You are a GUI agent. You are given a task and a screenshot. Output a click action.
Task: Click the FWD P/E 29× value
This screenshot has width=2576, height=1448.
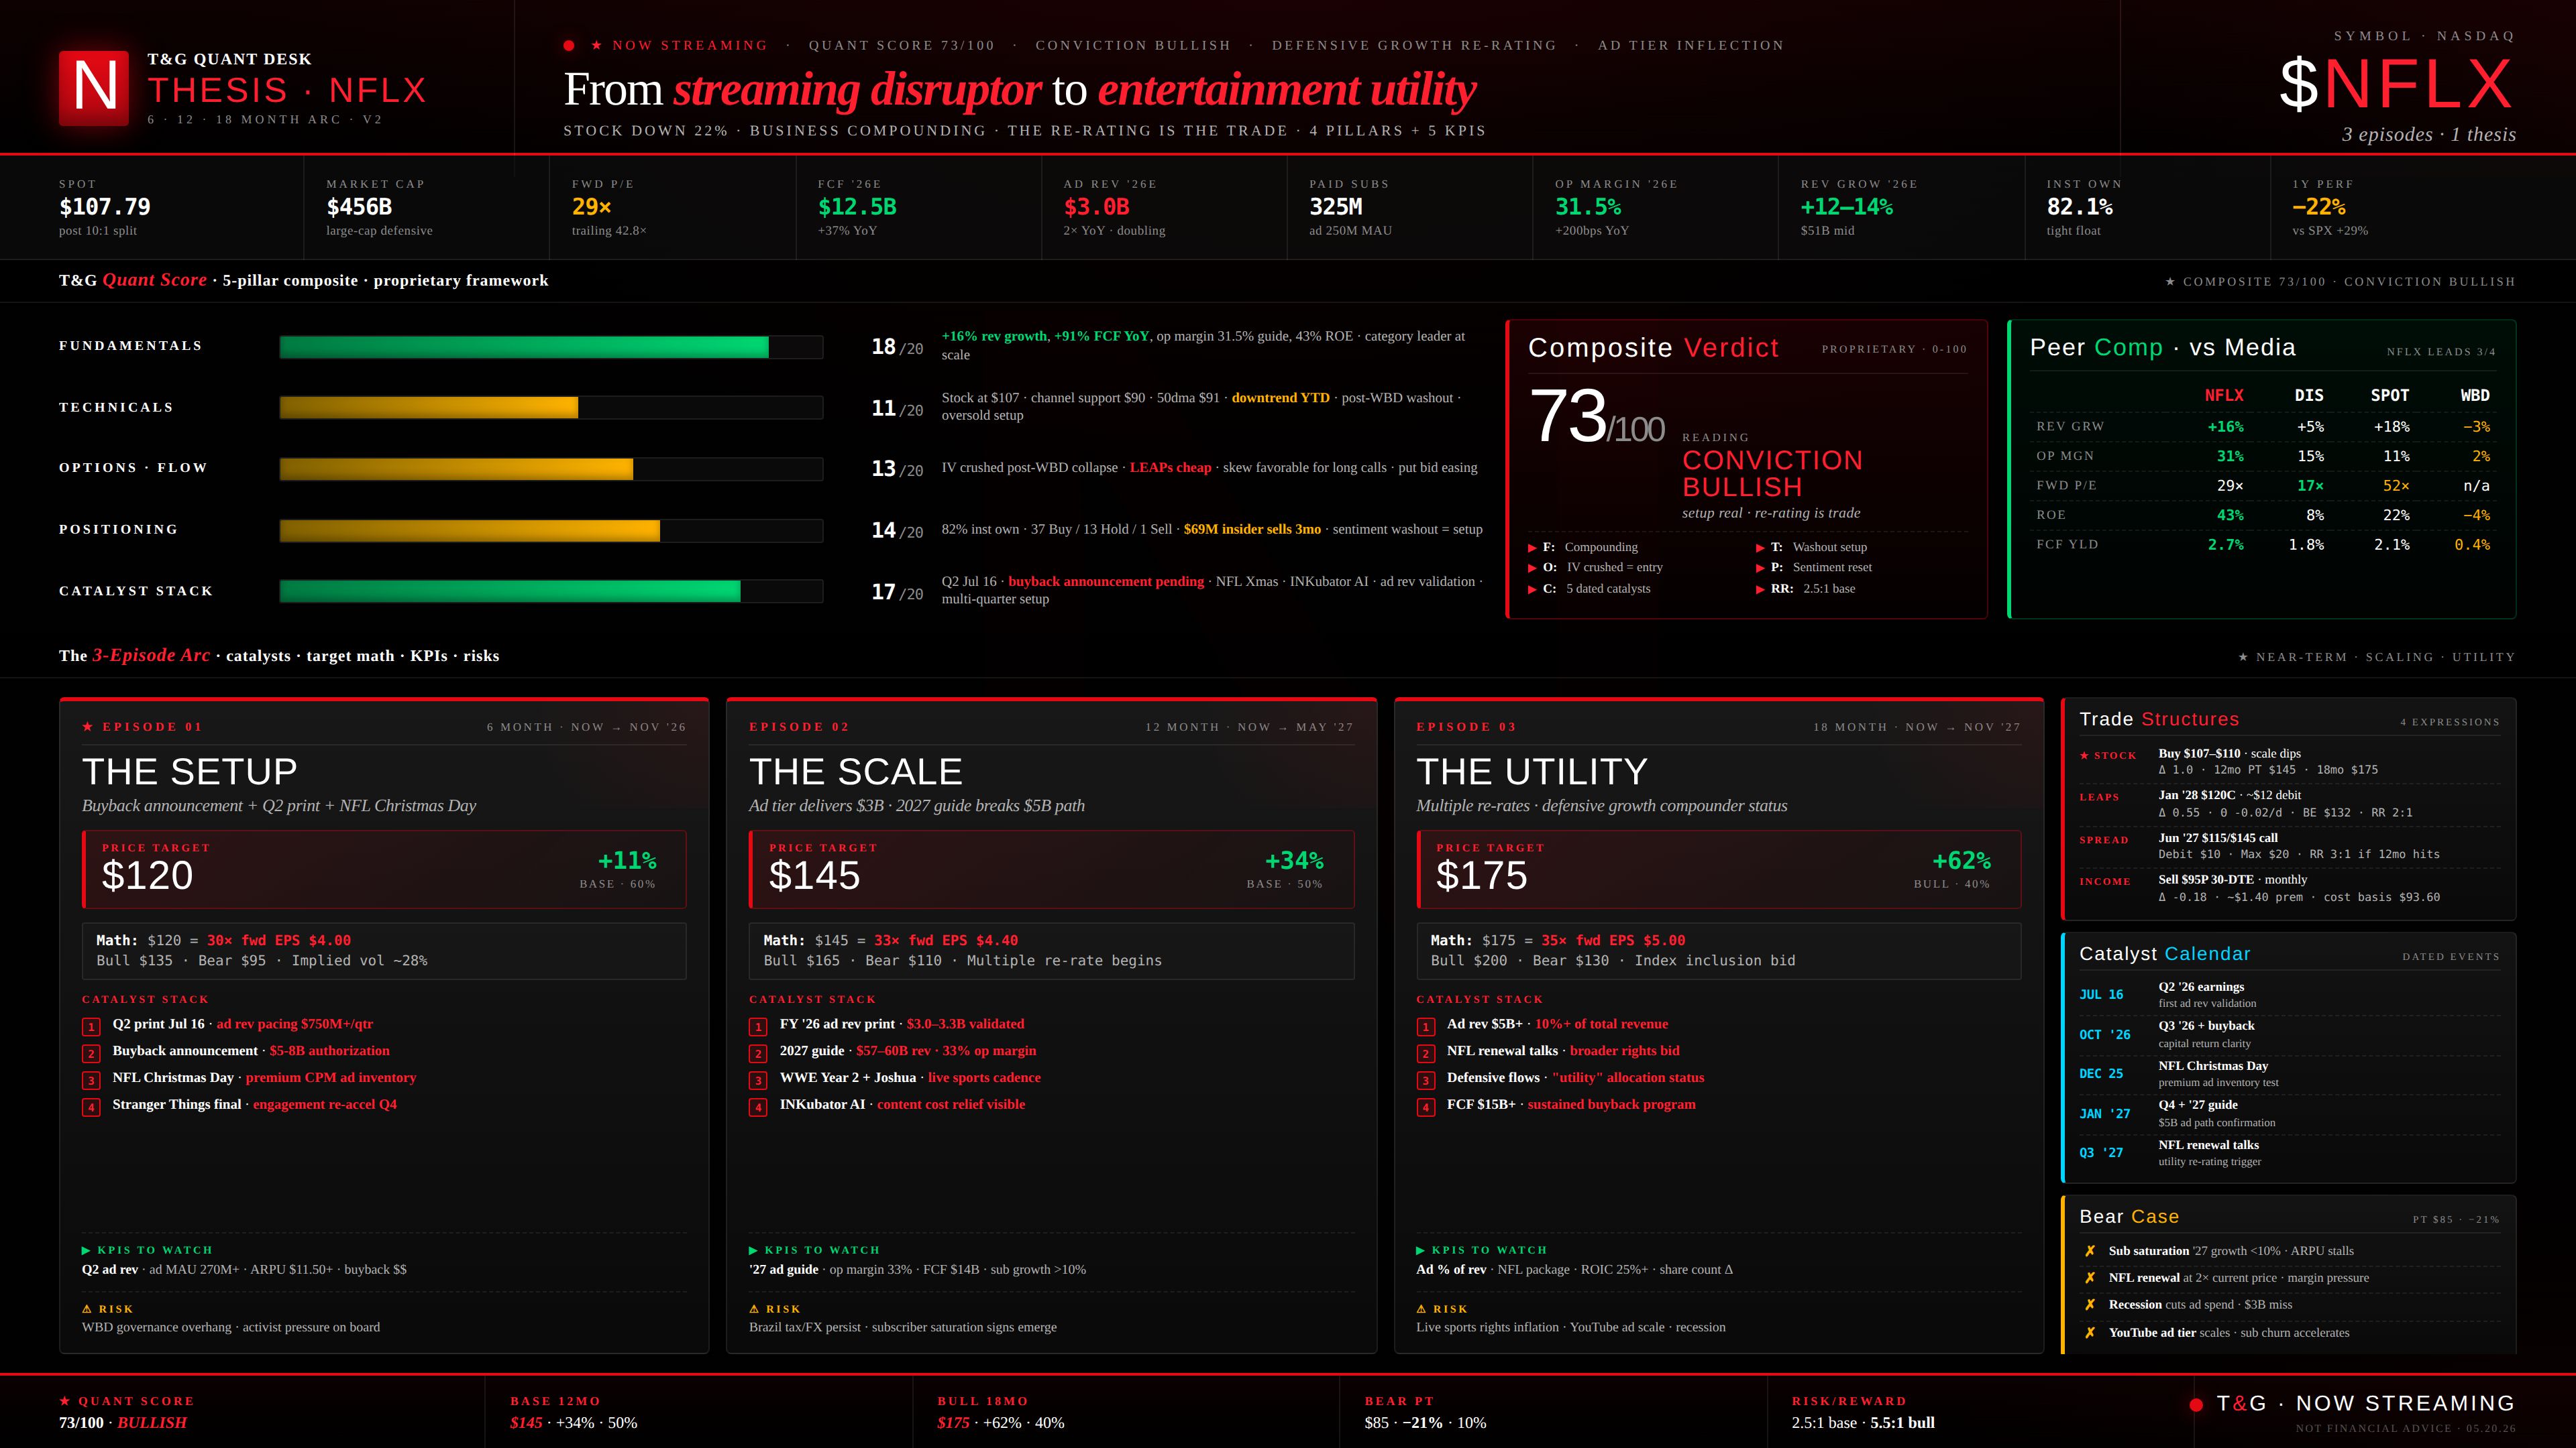tap(591, 207)
